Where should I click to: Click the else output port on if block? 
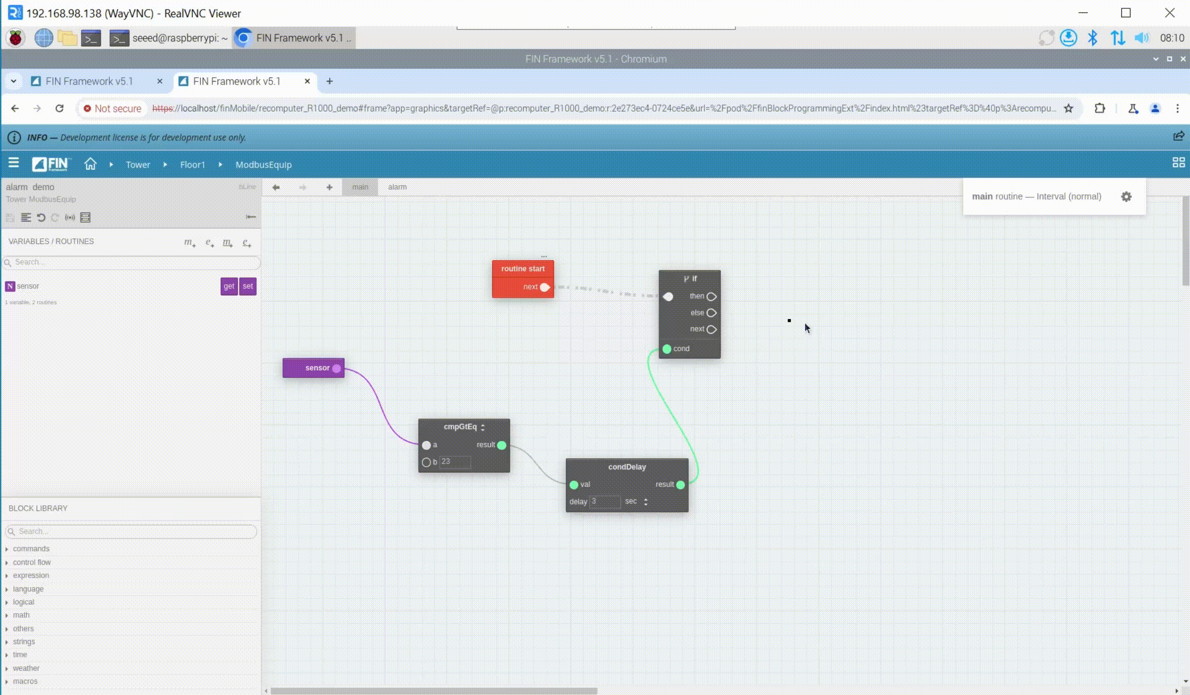[x=711, y=313]
